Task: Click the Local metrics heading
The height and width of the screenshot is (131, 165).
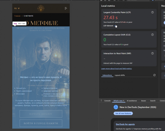Action: 108,6
